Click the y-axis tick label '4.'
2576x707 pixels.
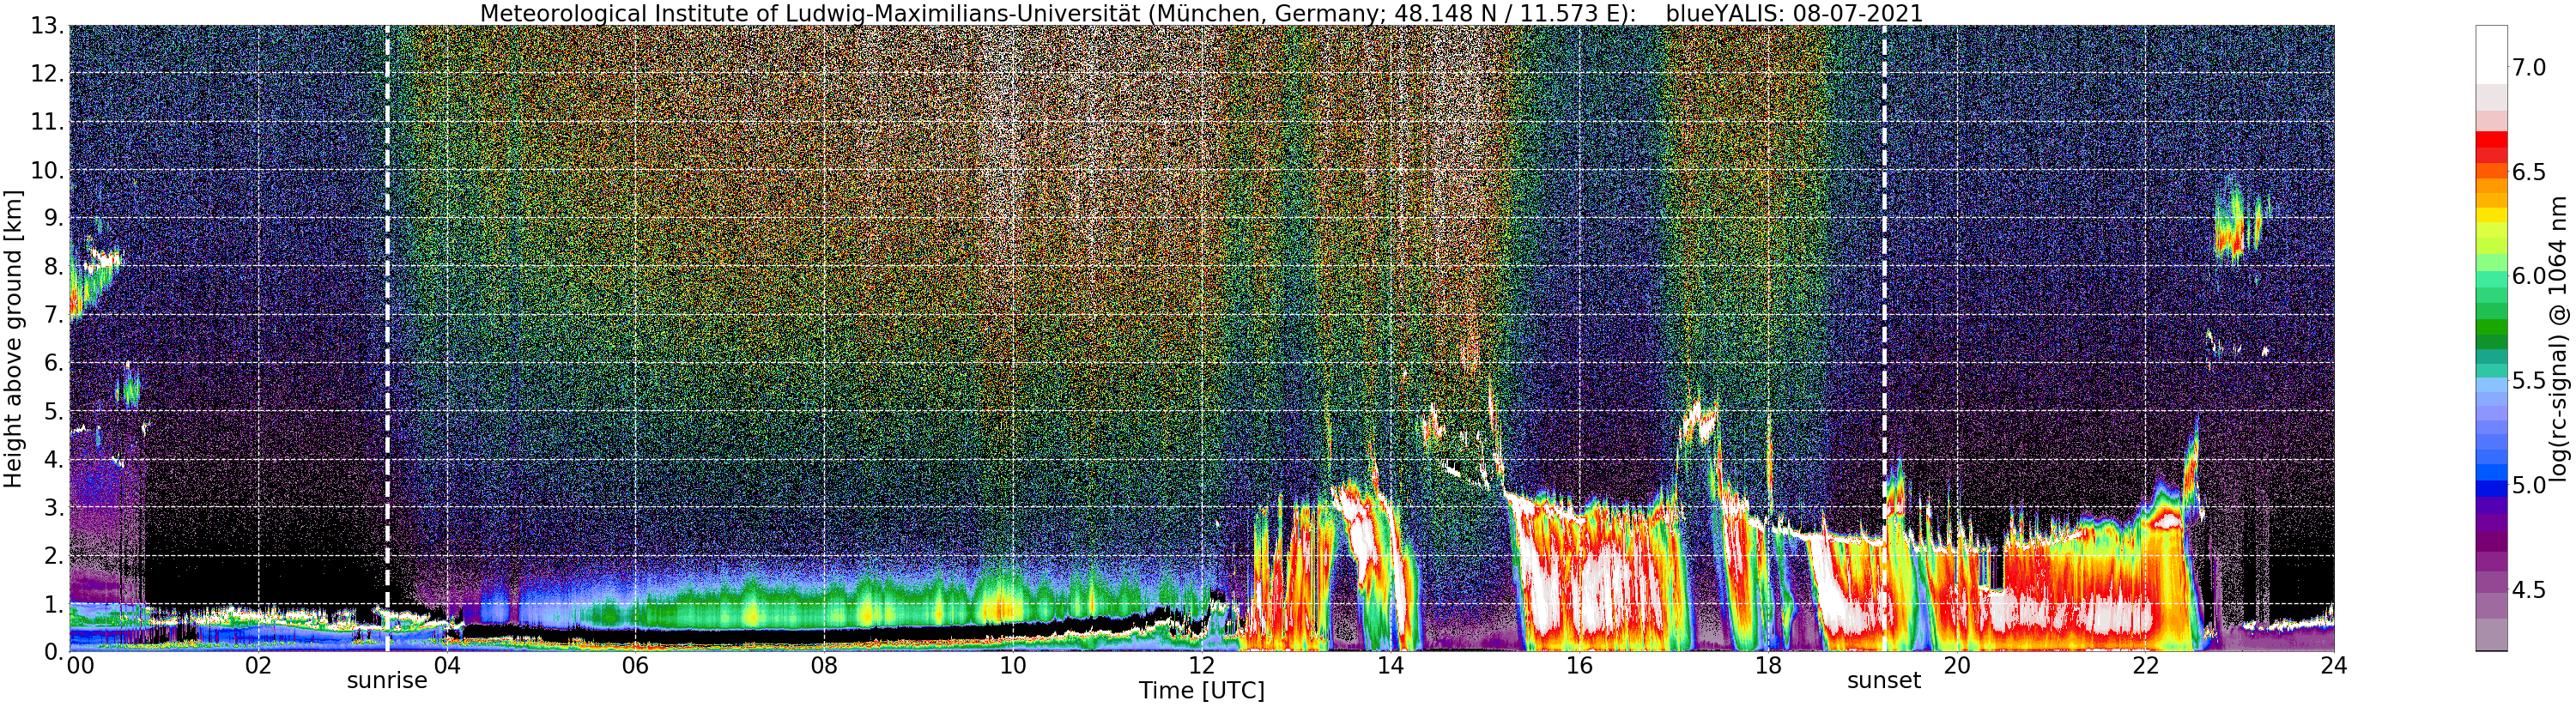point(53,459)
